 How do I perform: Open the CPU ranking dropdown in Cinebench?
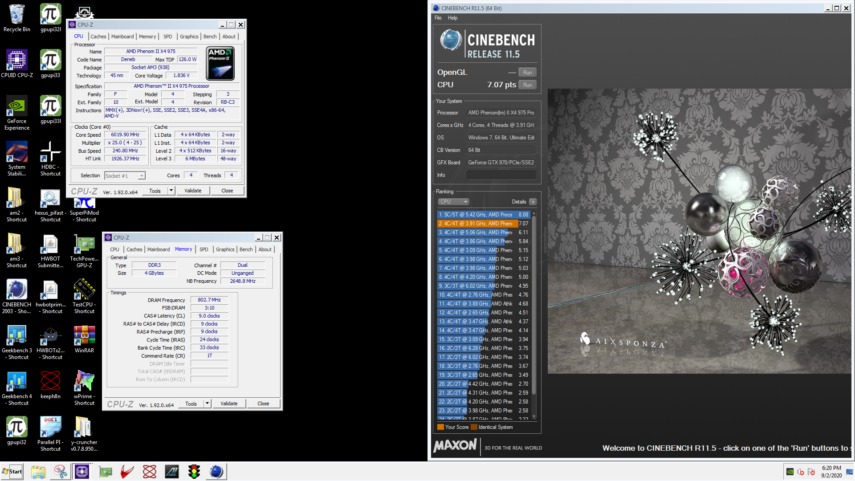coord(453,202)
